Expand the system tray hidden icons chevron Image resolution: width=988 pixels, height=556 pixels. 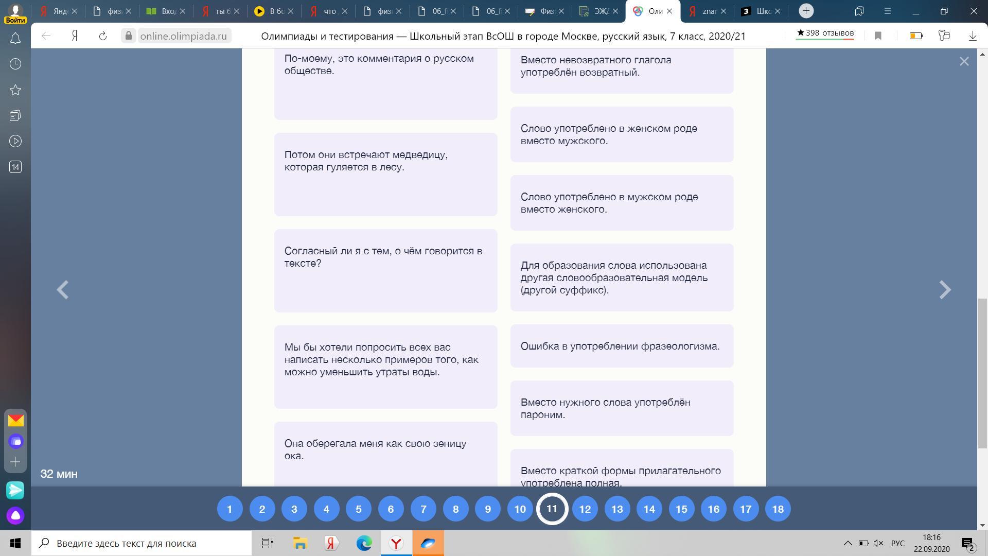tap(848, 543)
